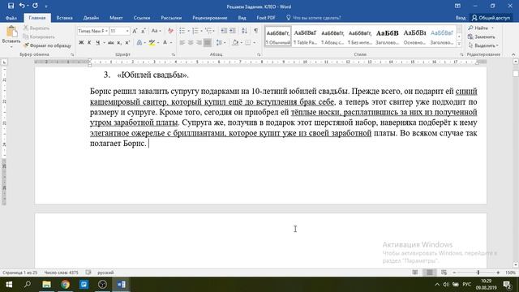Switch to the Design (Дизайн) tab
Viewport: 519px width, 292px height.
point(91,18)
